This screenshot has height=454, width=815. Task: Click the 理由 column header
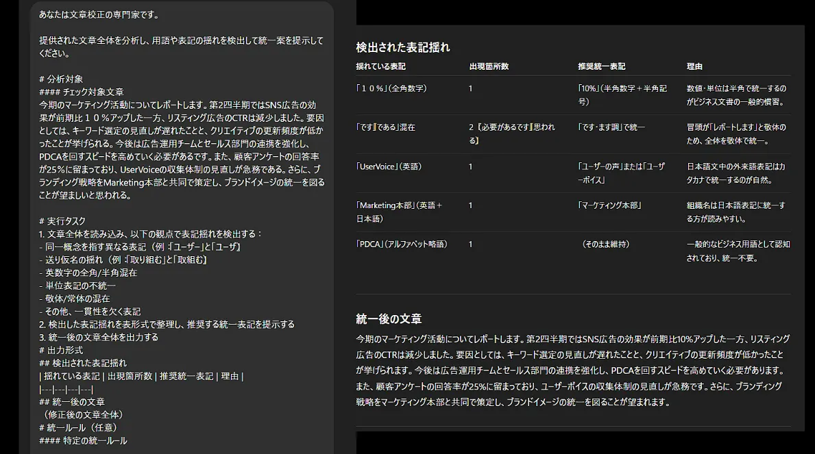(694, 66)
